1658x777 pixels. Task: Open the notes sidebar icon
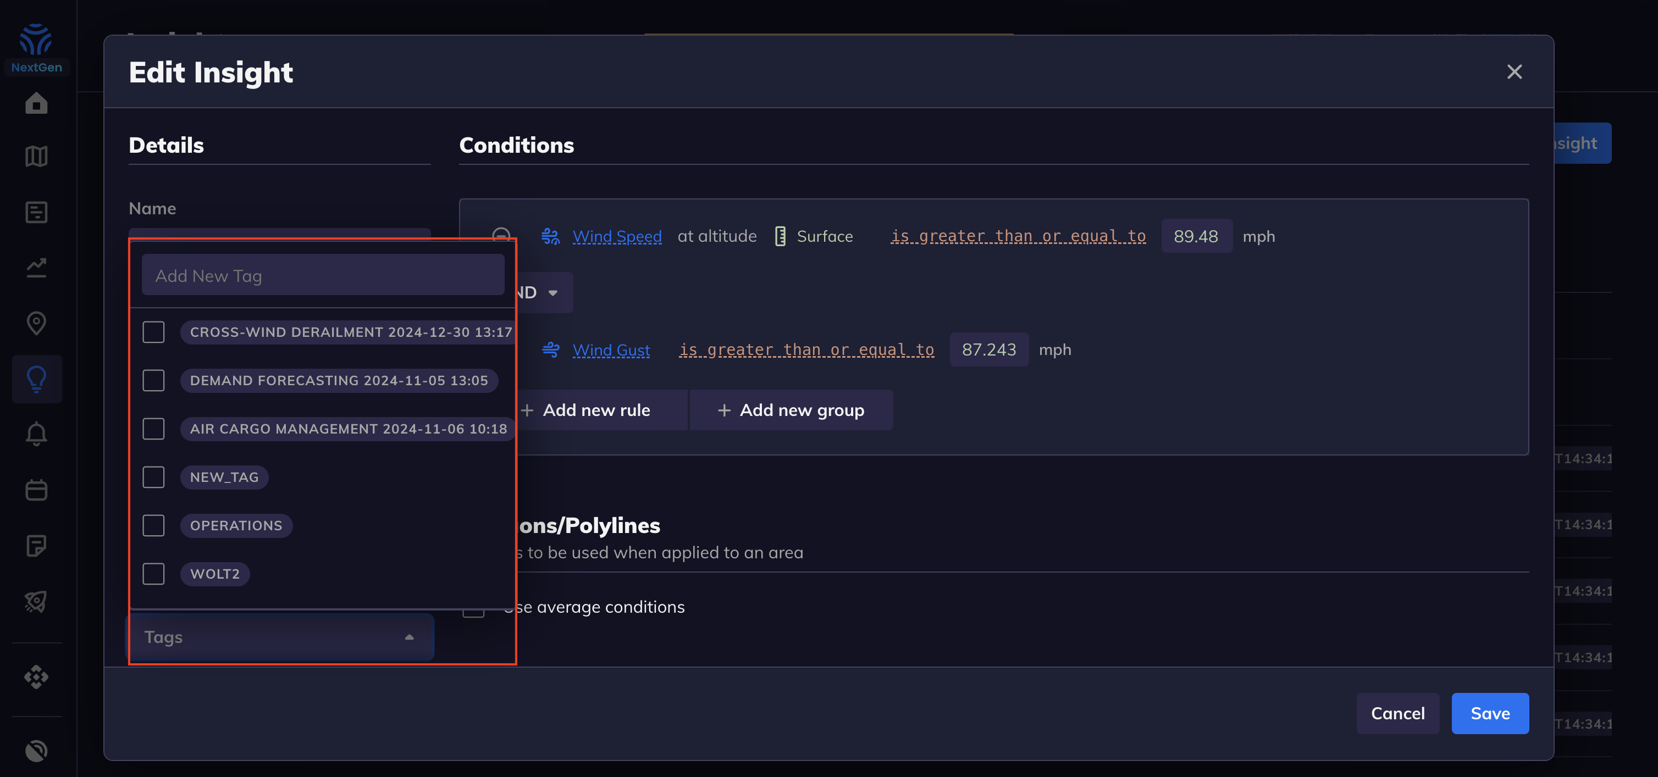pyautogui.click(x=36, y=546)
